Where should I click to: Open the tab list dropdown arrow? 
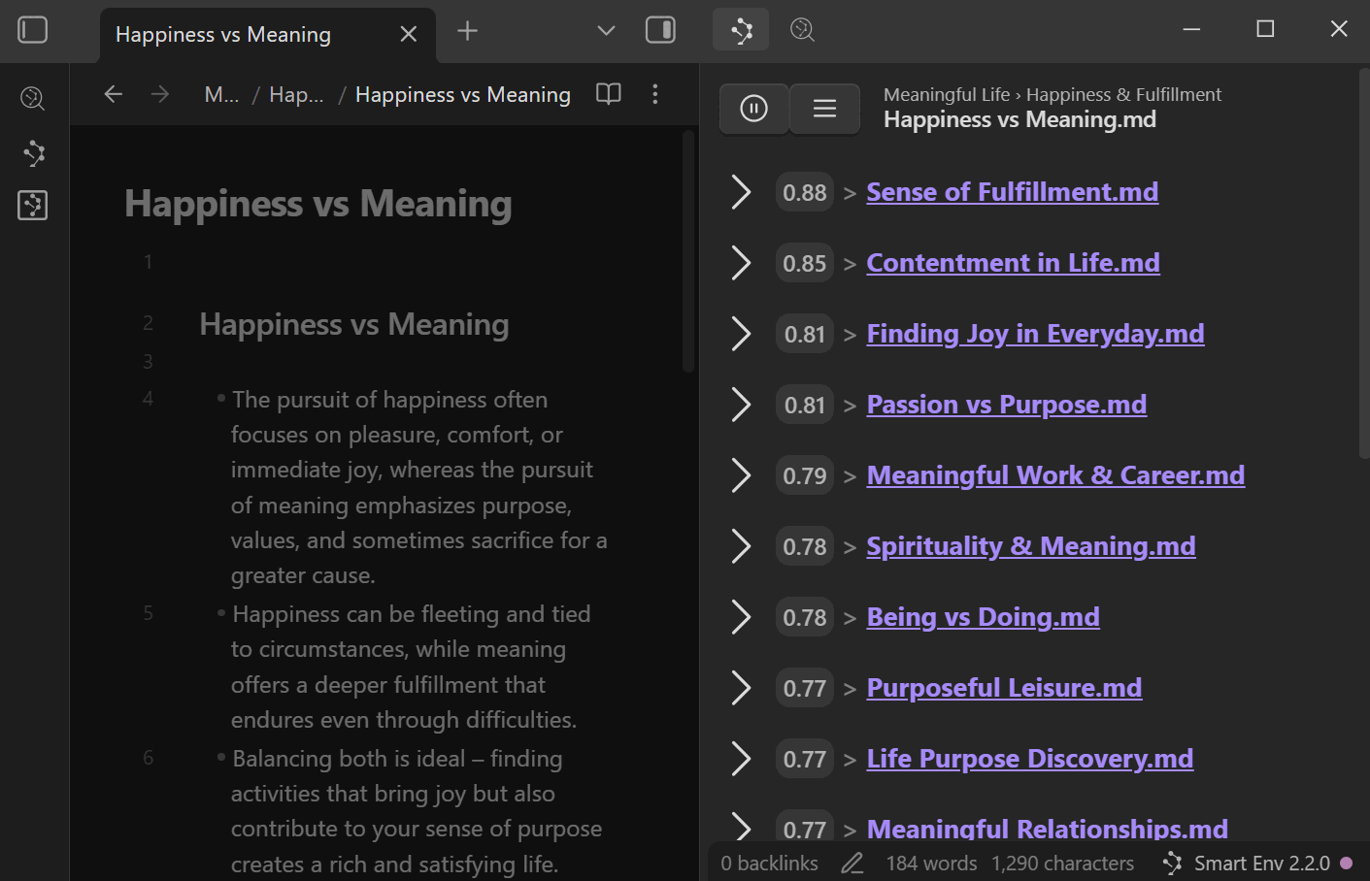(x=606, y=31)
